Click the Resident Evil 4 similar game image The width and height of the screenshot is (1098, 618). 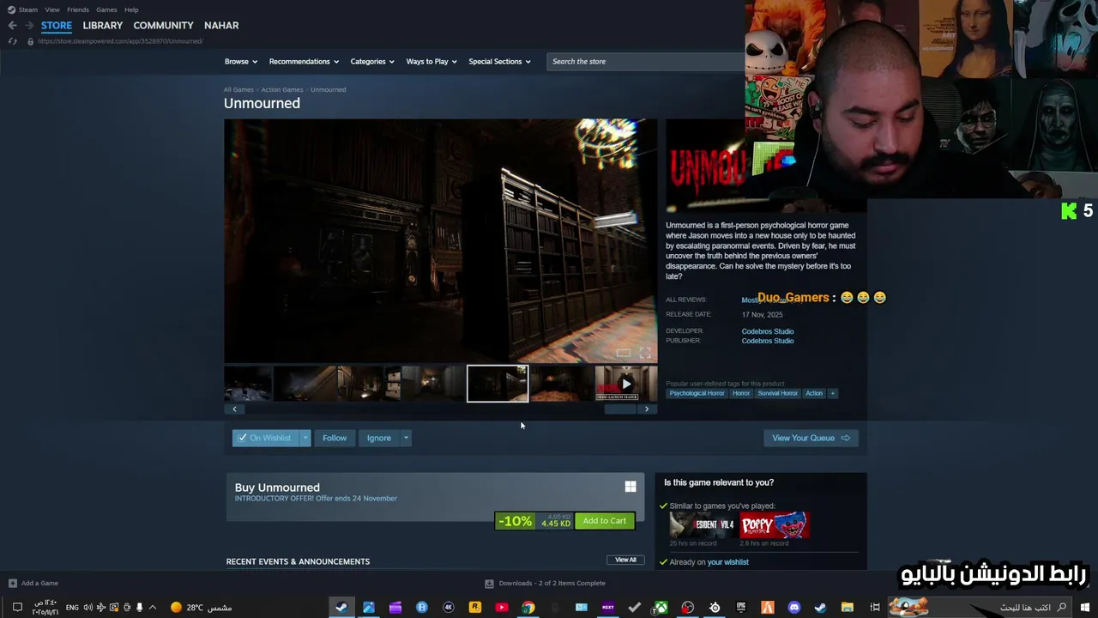pos(702,525)
